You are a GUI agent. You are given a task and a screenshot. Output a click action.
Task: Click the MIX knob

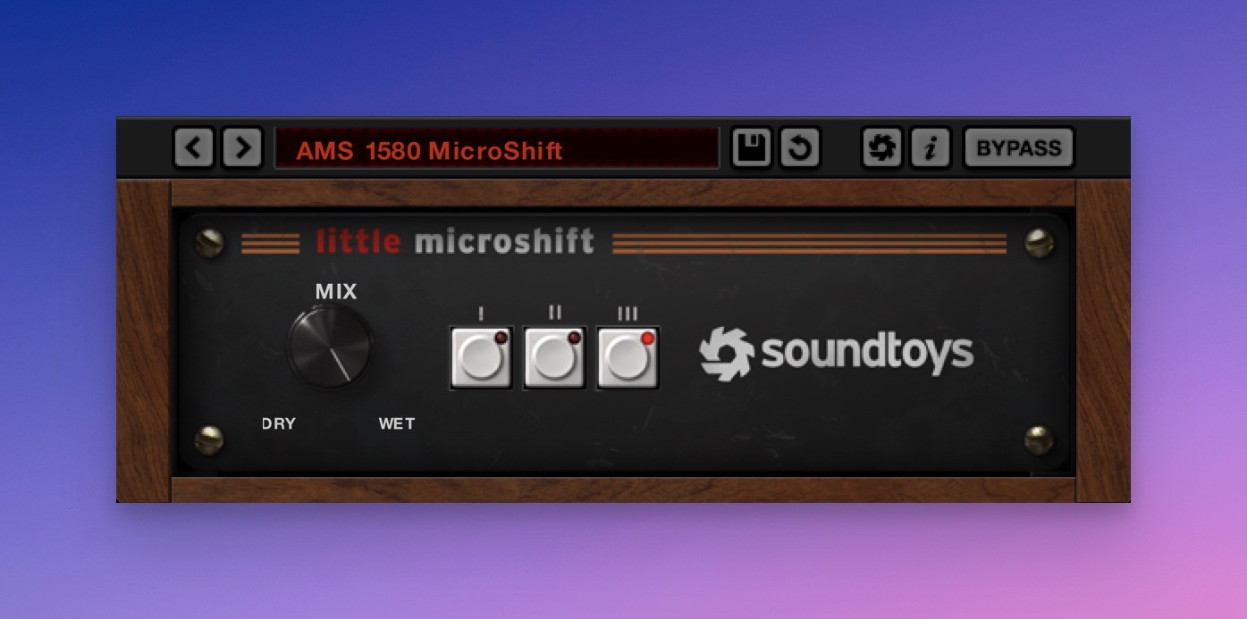330,347
